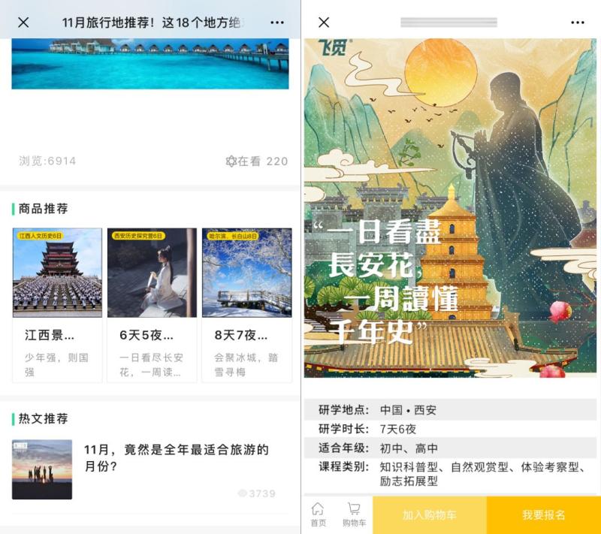Close the 飞觅 product page
This screenshot has width=601, height=534.
[324, 23]
